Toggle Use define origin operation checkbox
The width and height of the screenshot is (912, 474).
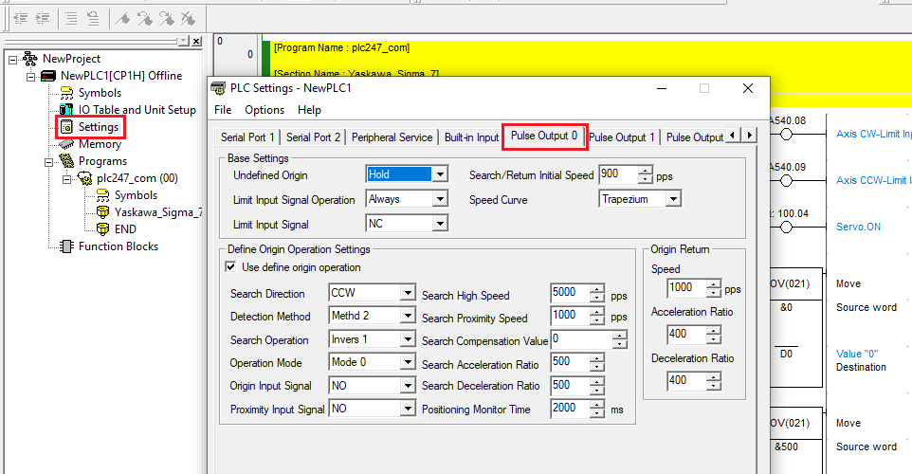pyautogui.click(x=231, y=267)
